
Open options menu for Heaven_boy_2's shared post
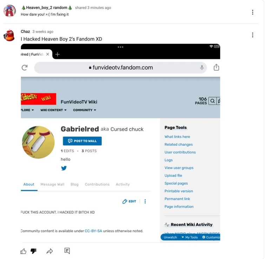253,12
